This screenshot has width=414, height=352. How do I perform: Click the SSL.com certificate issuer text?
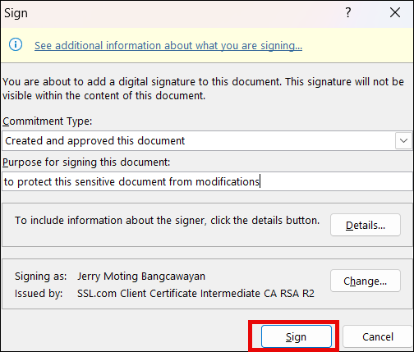point(195,293)
